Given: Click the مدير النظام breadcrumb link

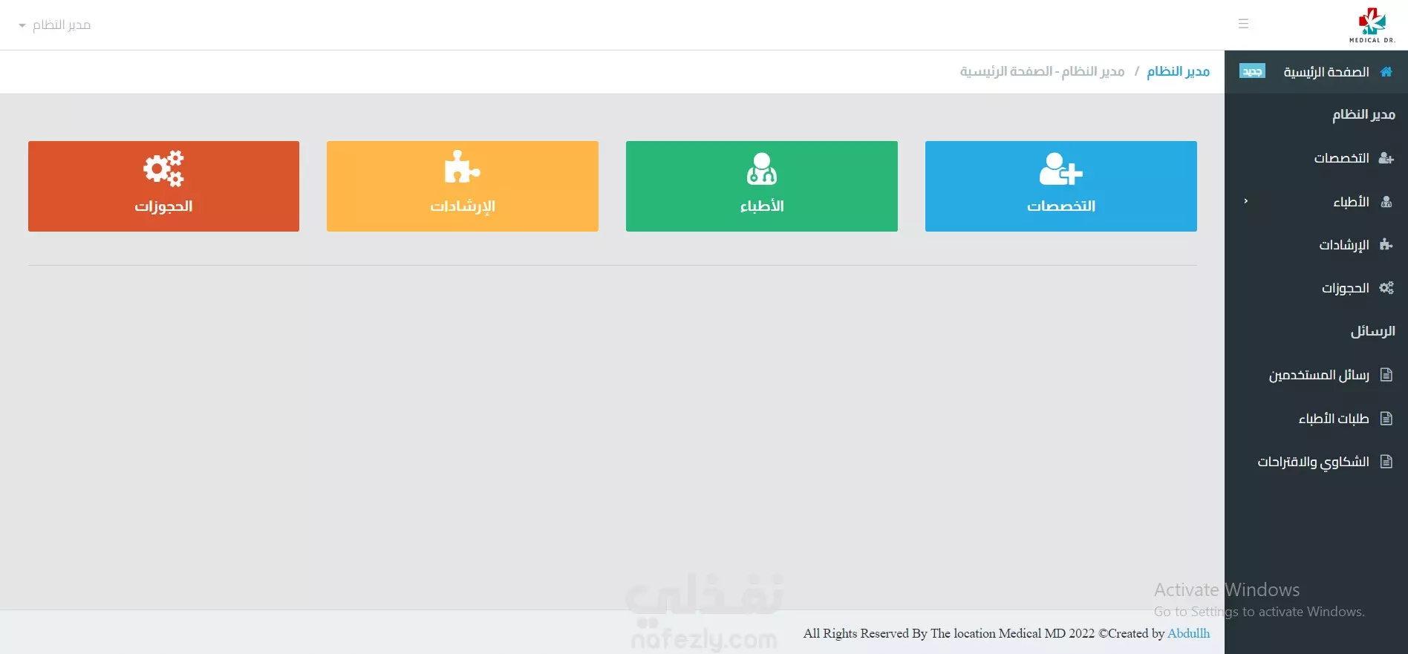Looking at the screenshot, I should coord(1178,71).
